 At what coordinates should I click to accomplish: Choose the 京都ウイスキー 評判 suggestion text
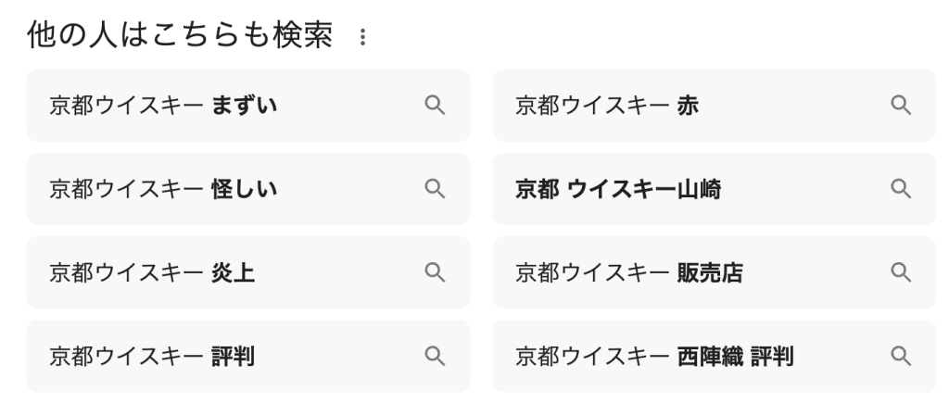152,356
